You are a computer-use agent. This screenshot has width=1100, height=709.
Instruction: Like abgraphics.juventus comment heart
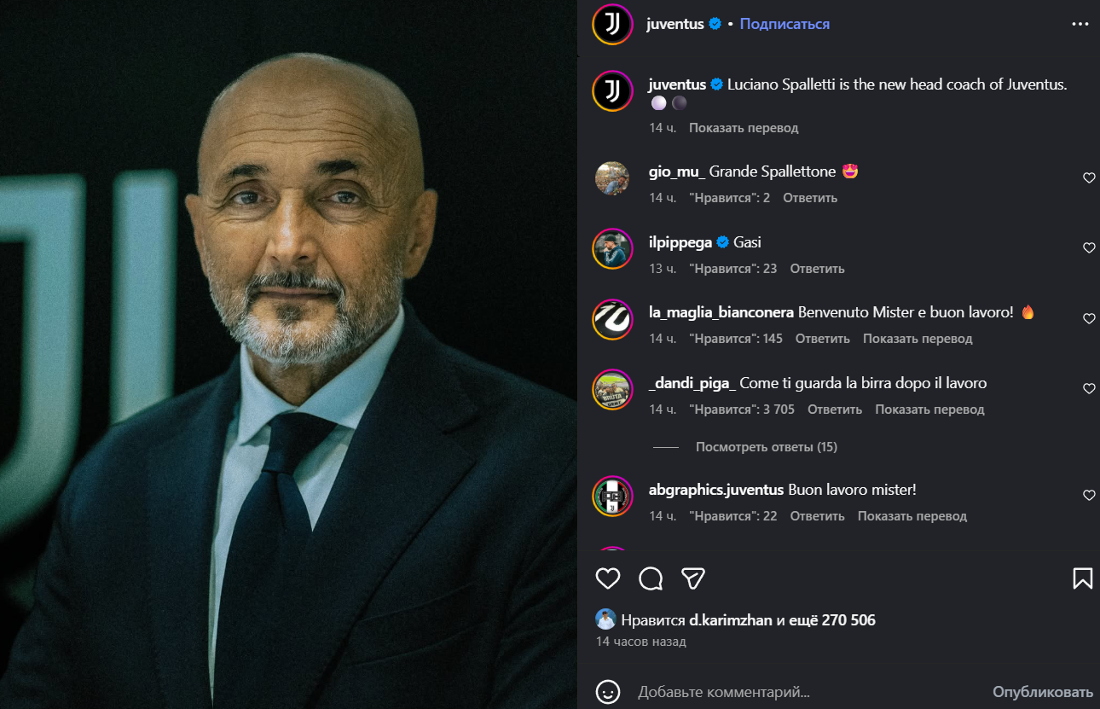(x=1088, y=496)
